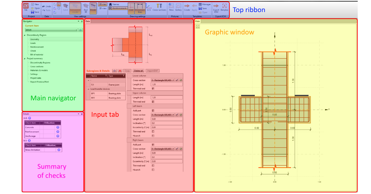This screenshot has height=194, width=371.
Task: Toggle Names in drawing settings
Action: point(114,5)
